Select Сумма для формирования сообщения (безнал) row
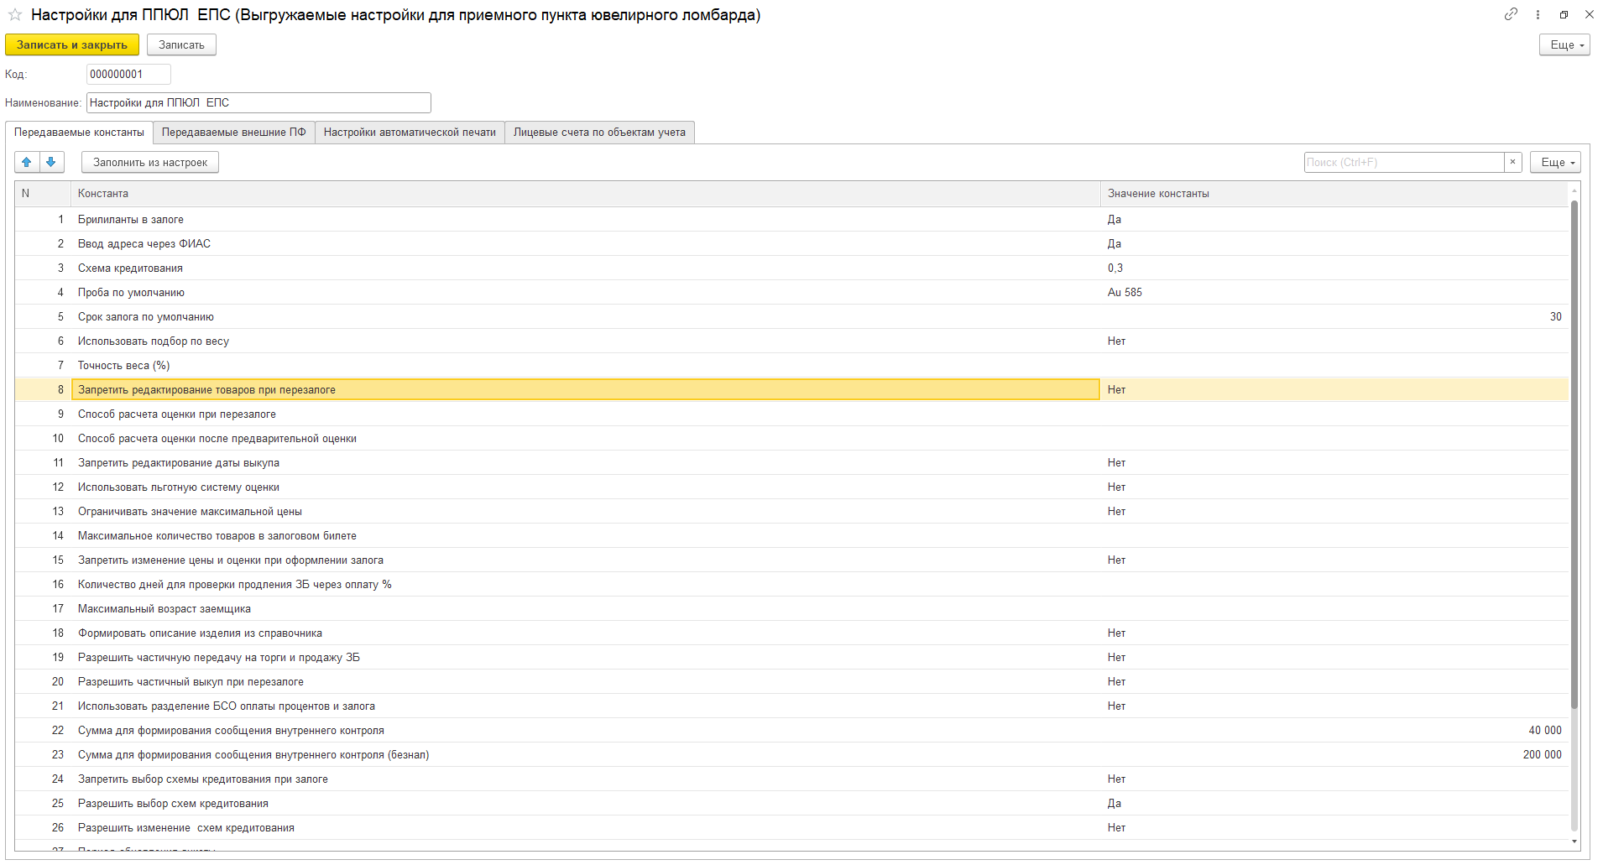The image size is (1603, 865). 791,754
